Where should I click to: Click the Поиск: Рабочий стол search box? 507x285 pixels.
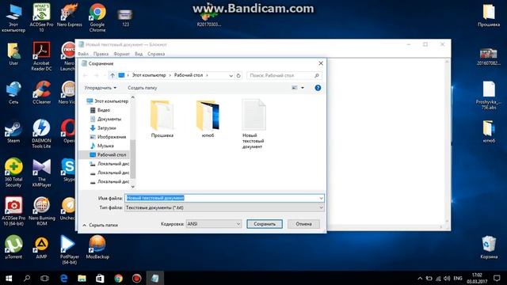point(284,75)
